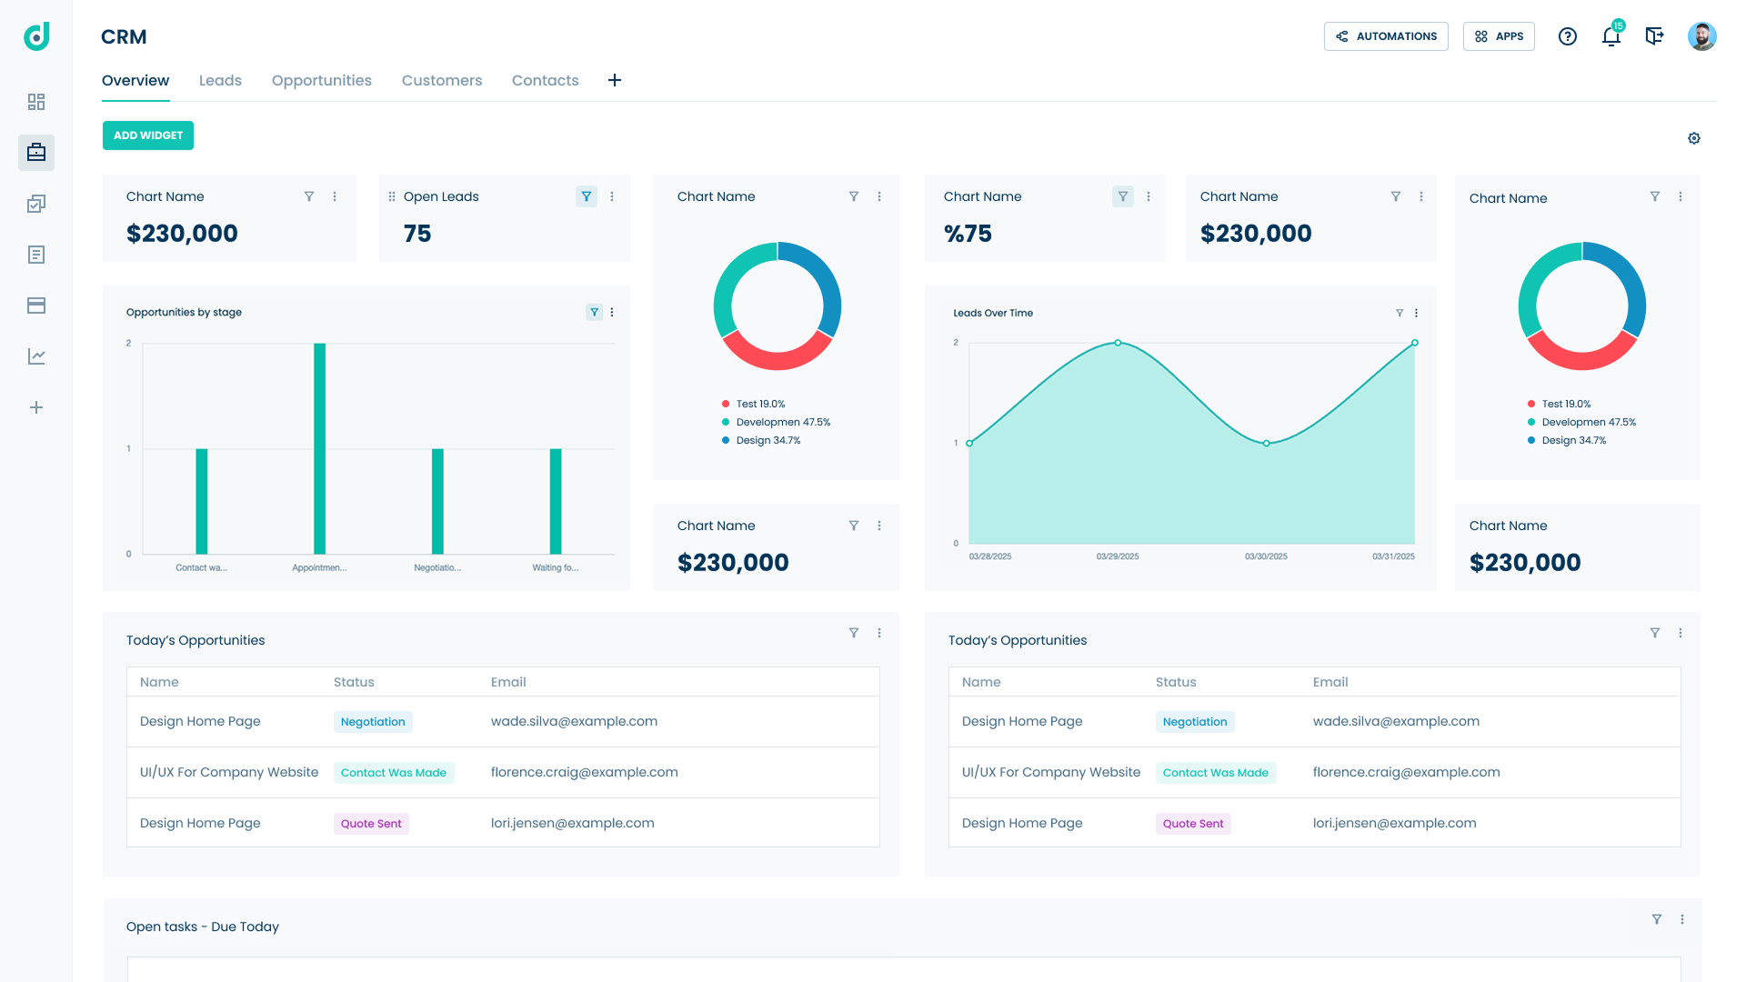Toggle filter on the %75 Chart Name widget
Screen dimensions: 1746x982
pos(1123,196)
